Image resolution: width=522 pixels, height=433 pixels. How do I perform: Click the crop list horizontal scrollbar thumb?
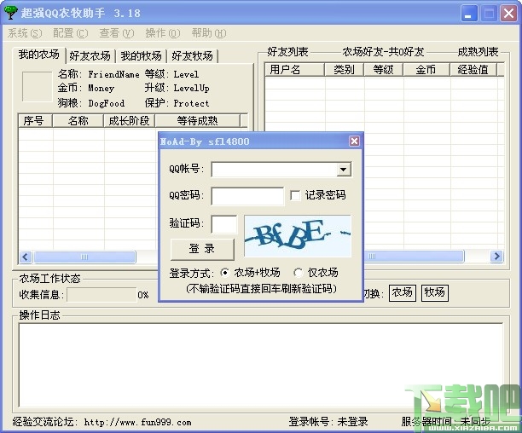click(x=84, y=257)
